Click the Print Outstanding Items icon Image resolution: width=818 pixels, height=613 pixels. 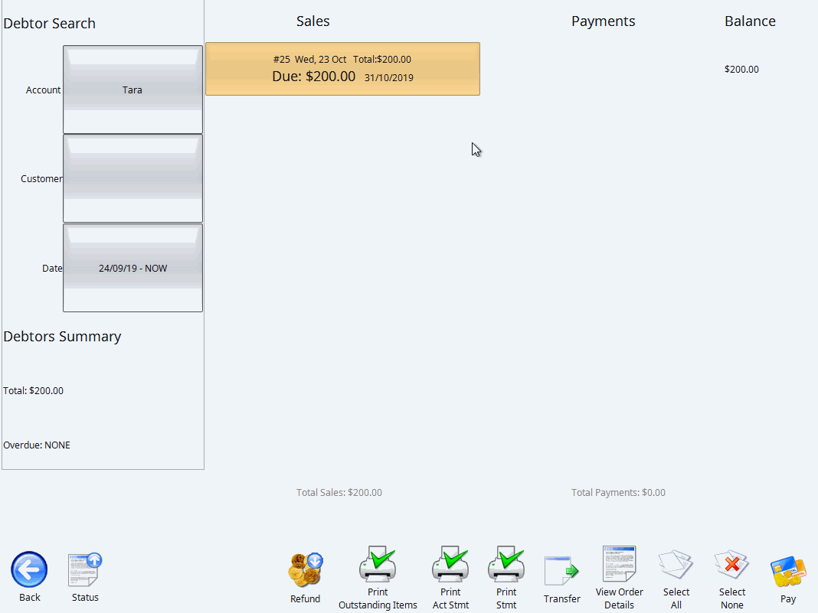(x=377, y=564)
